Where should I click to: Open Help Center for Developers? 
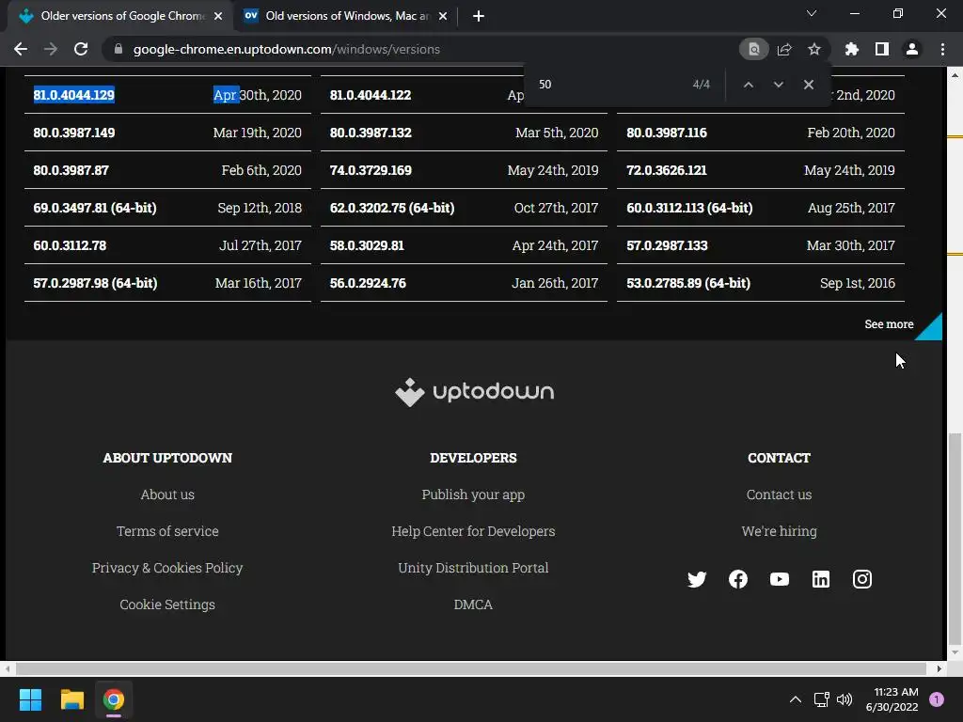coord(473,531)
